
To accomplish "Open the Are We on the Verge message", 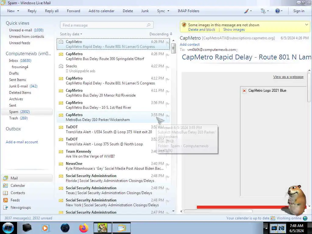I will [x=113, y=154].
